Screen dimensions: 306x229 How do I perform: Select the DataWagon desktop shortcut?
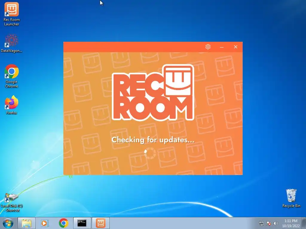(x=12, y=43)
